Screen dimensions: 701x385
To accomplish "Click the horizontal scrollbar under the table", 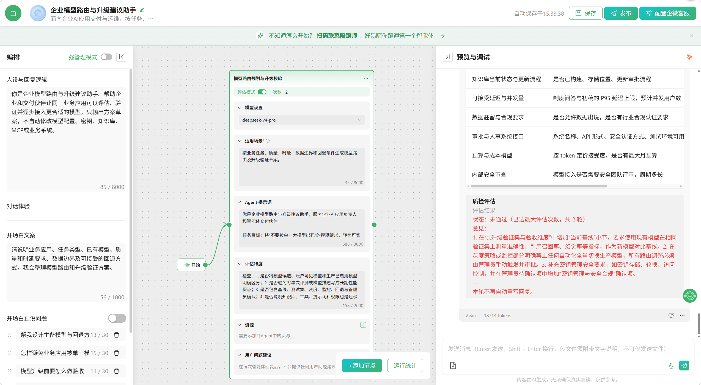I will point(539,186).
